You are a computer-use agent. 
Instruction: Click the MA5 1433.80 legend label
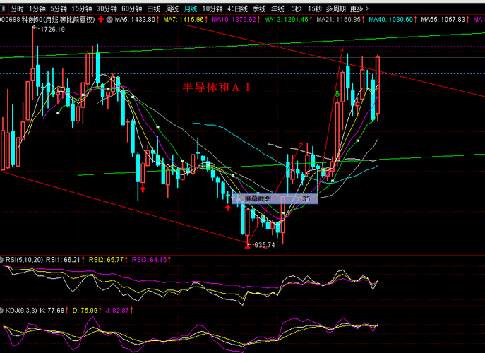pyautogui.click(x=135, y=20)
